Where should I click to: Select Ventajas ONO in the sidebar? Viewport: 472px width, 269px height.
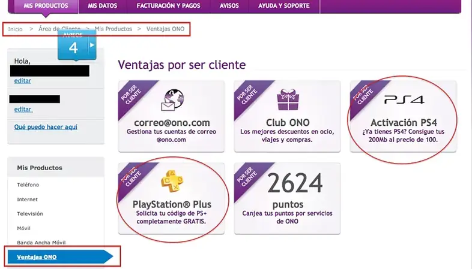[60, 257]
